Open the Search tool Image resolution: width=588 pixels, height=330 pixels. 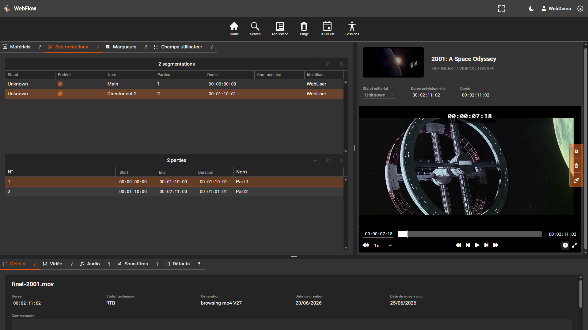pyautogui.click(x=255, y=29)
